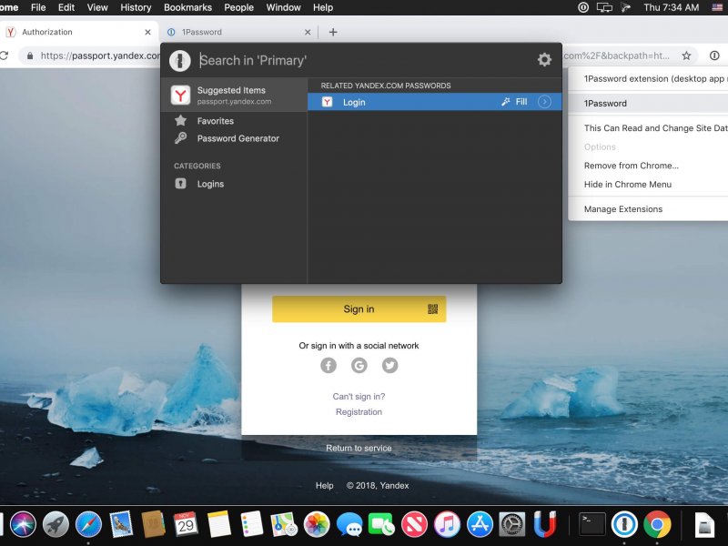The width and height of the screenshot is (728, 546).
Task: Open Google Chrome from the Dock
Action: tap(657, 524)
